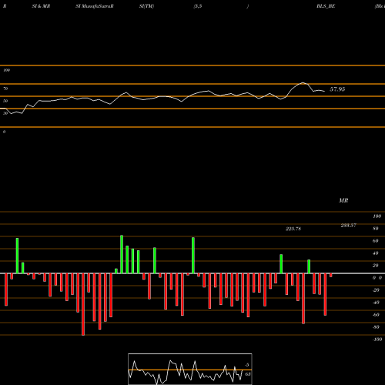Click the 50 level RSI axis label
The image size is (385, 385).
click(5, 101)
